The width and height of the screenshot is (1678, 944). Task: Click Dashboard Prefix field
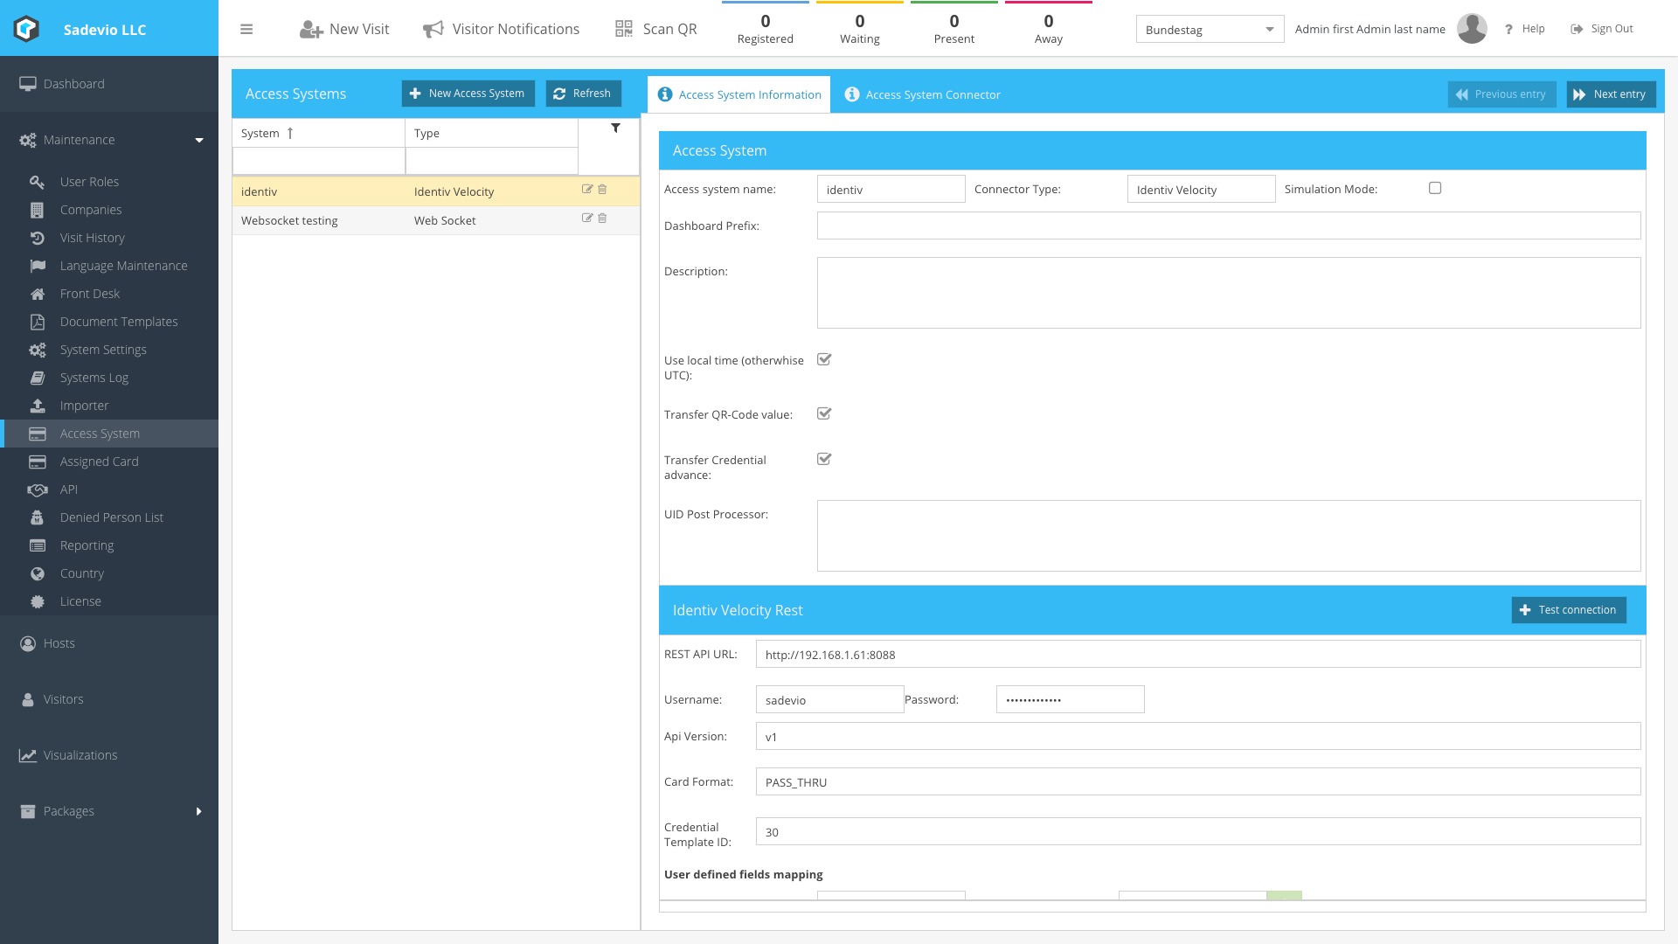coord(1229,226)
